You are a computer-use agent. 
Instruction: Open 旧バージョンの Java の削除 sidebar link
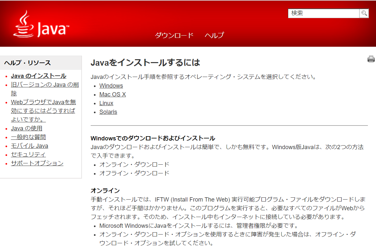tap(45, 89)
